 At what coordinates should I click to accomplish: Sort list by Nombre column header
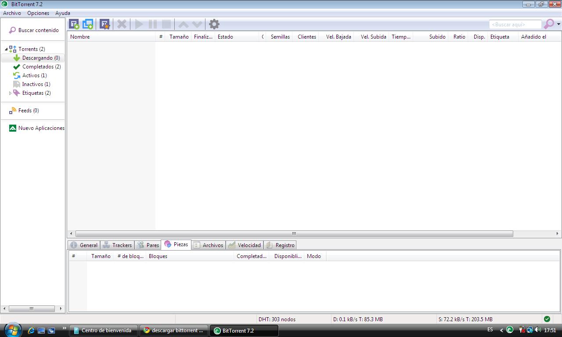(x=112, y=37)
